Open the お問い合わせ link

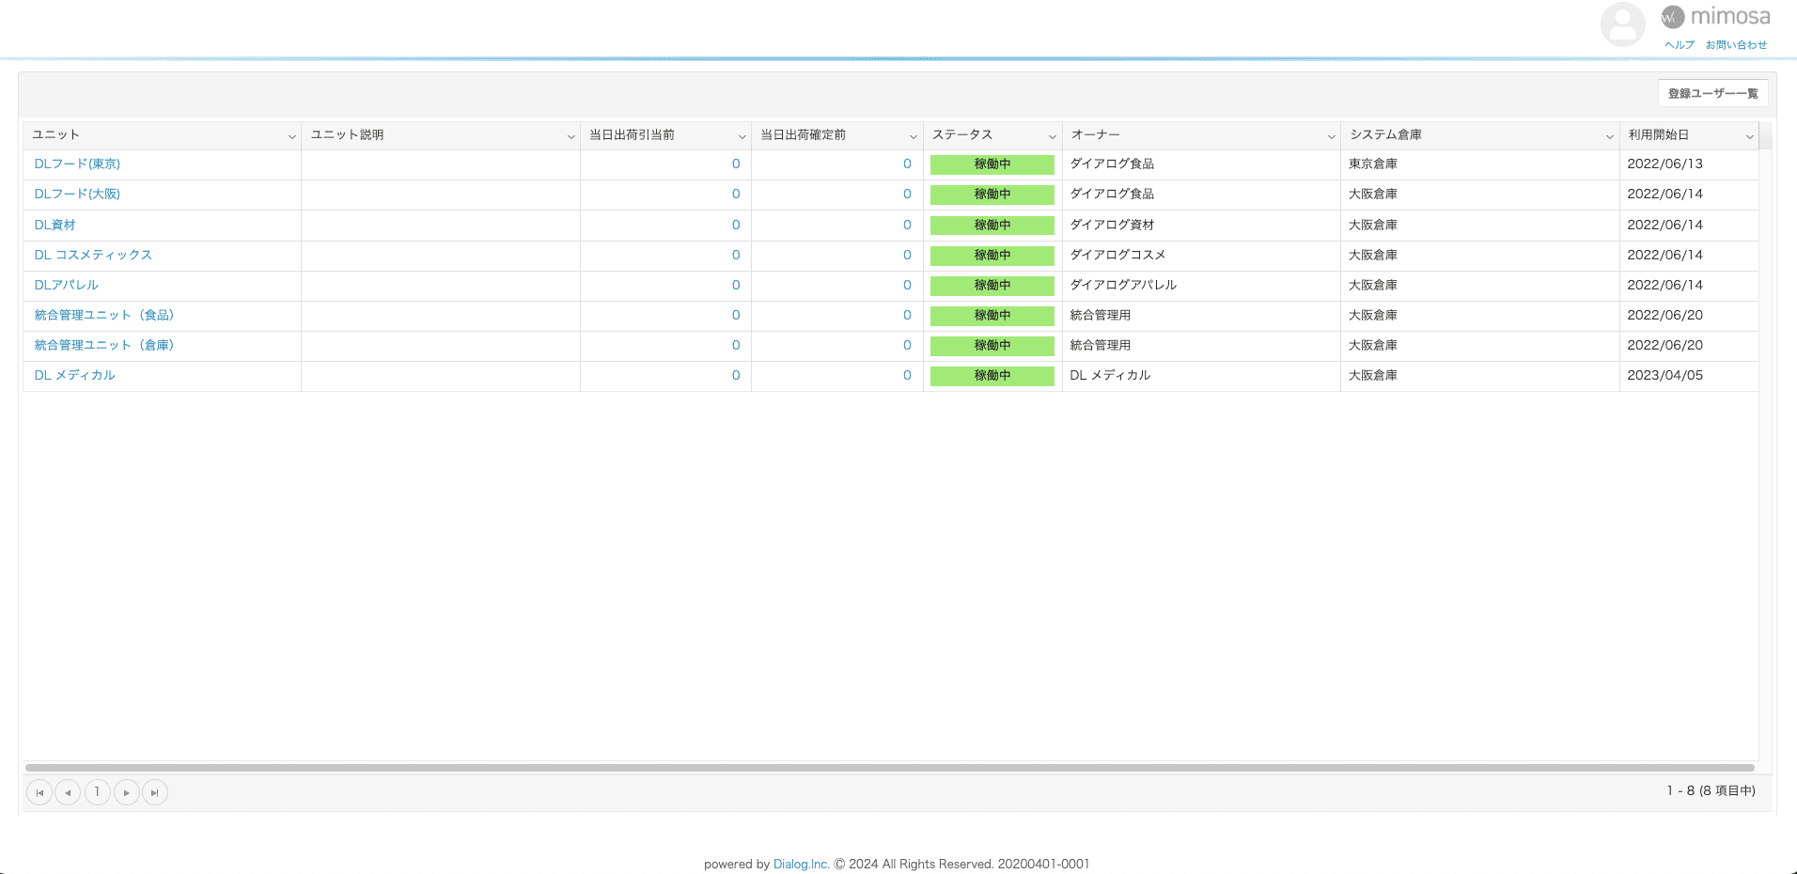coord(1736,44)
